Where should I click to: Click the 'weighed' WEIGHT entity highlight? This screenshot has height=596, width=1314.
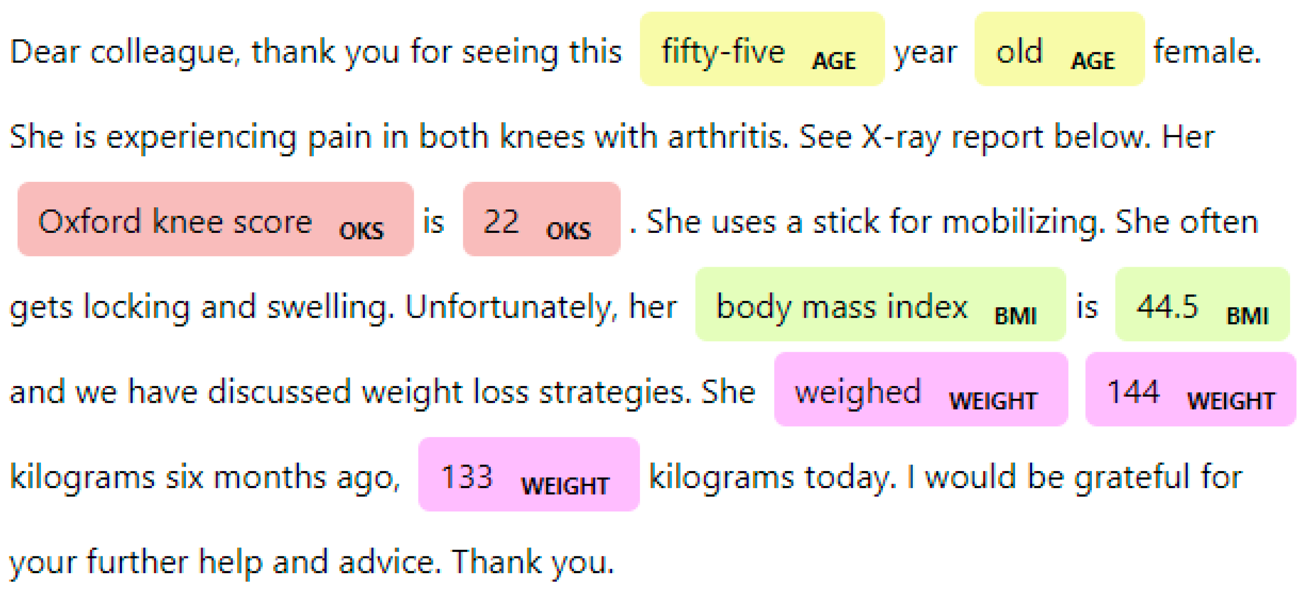tap(921, 389)
